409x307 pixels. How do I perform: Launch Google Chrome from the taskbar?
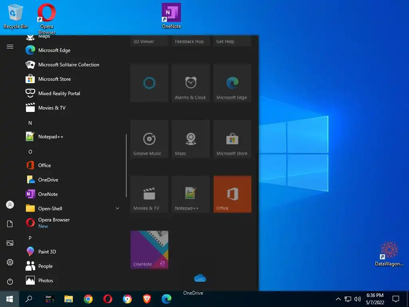coord(88,299)
